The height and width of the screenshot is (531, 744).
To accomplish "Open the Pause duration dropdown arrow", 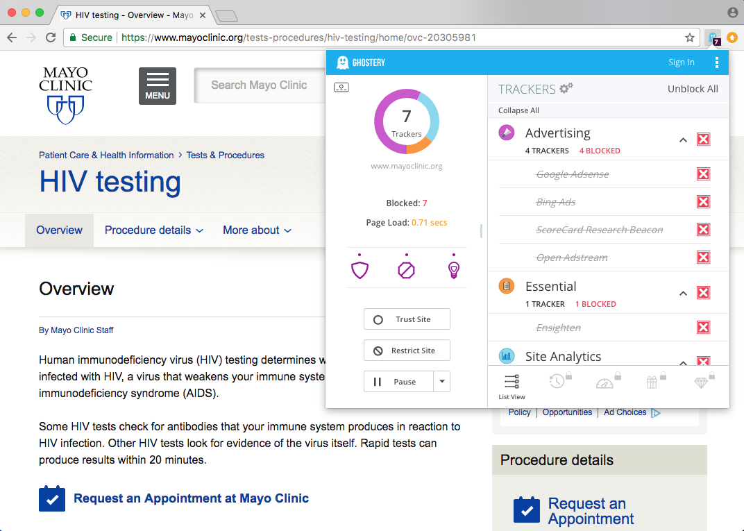I will (442, 382).
